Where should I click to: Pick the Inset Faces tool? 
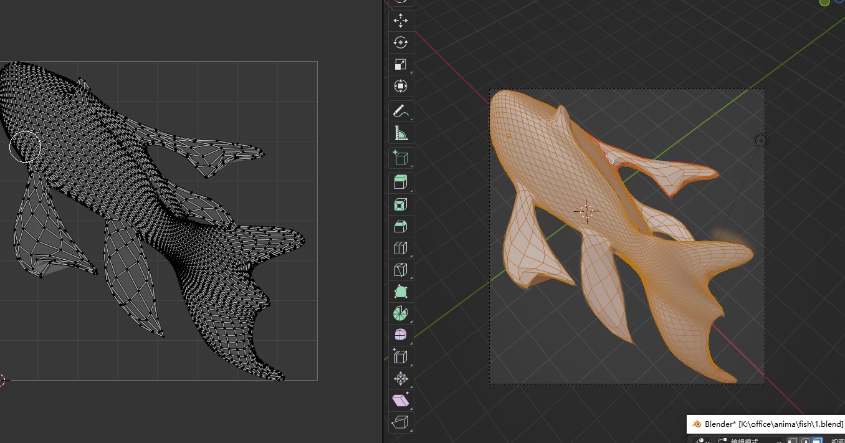401,204
